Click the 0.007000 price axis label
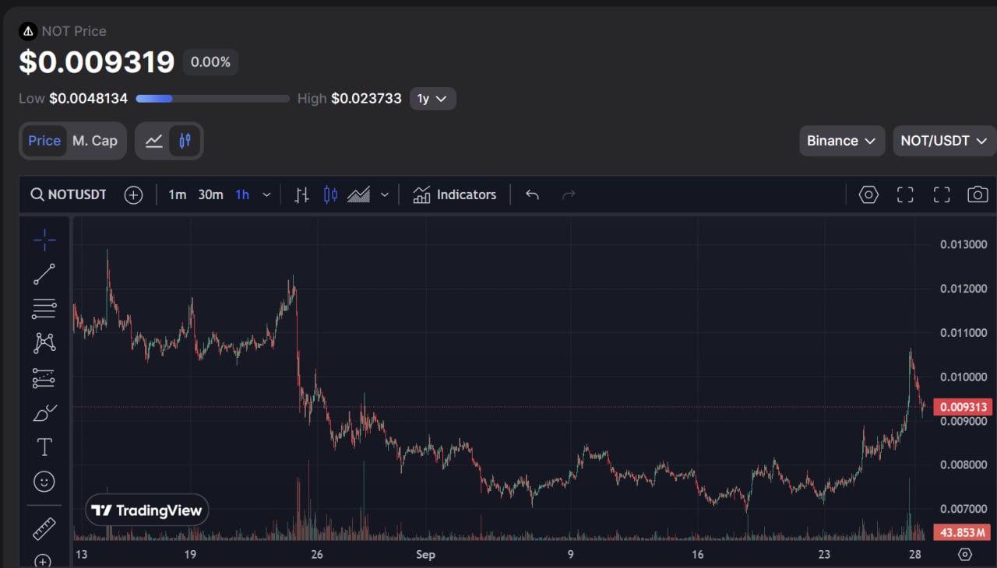 coord(964,509)
